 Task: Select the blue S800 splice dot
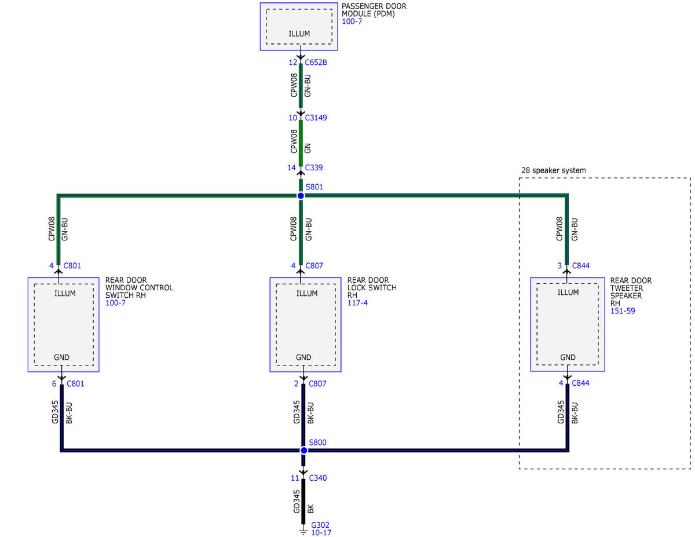[x=303, y=450]
